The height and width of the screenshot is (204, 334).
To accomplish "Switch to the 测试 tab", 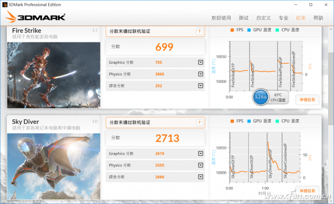I will (243, 18).
